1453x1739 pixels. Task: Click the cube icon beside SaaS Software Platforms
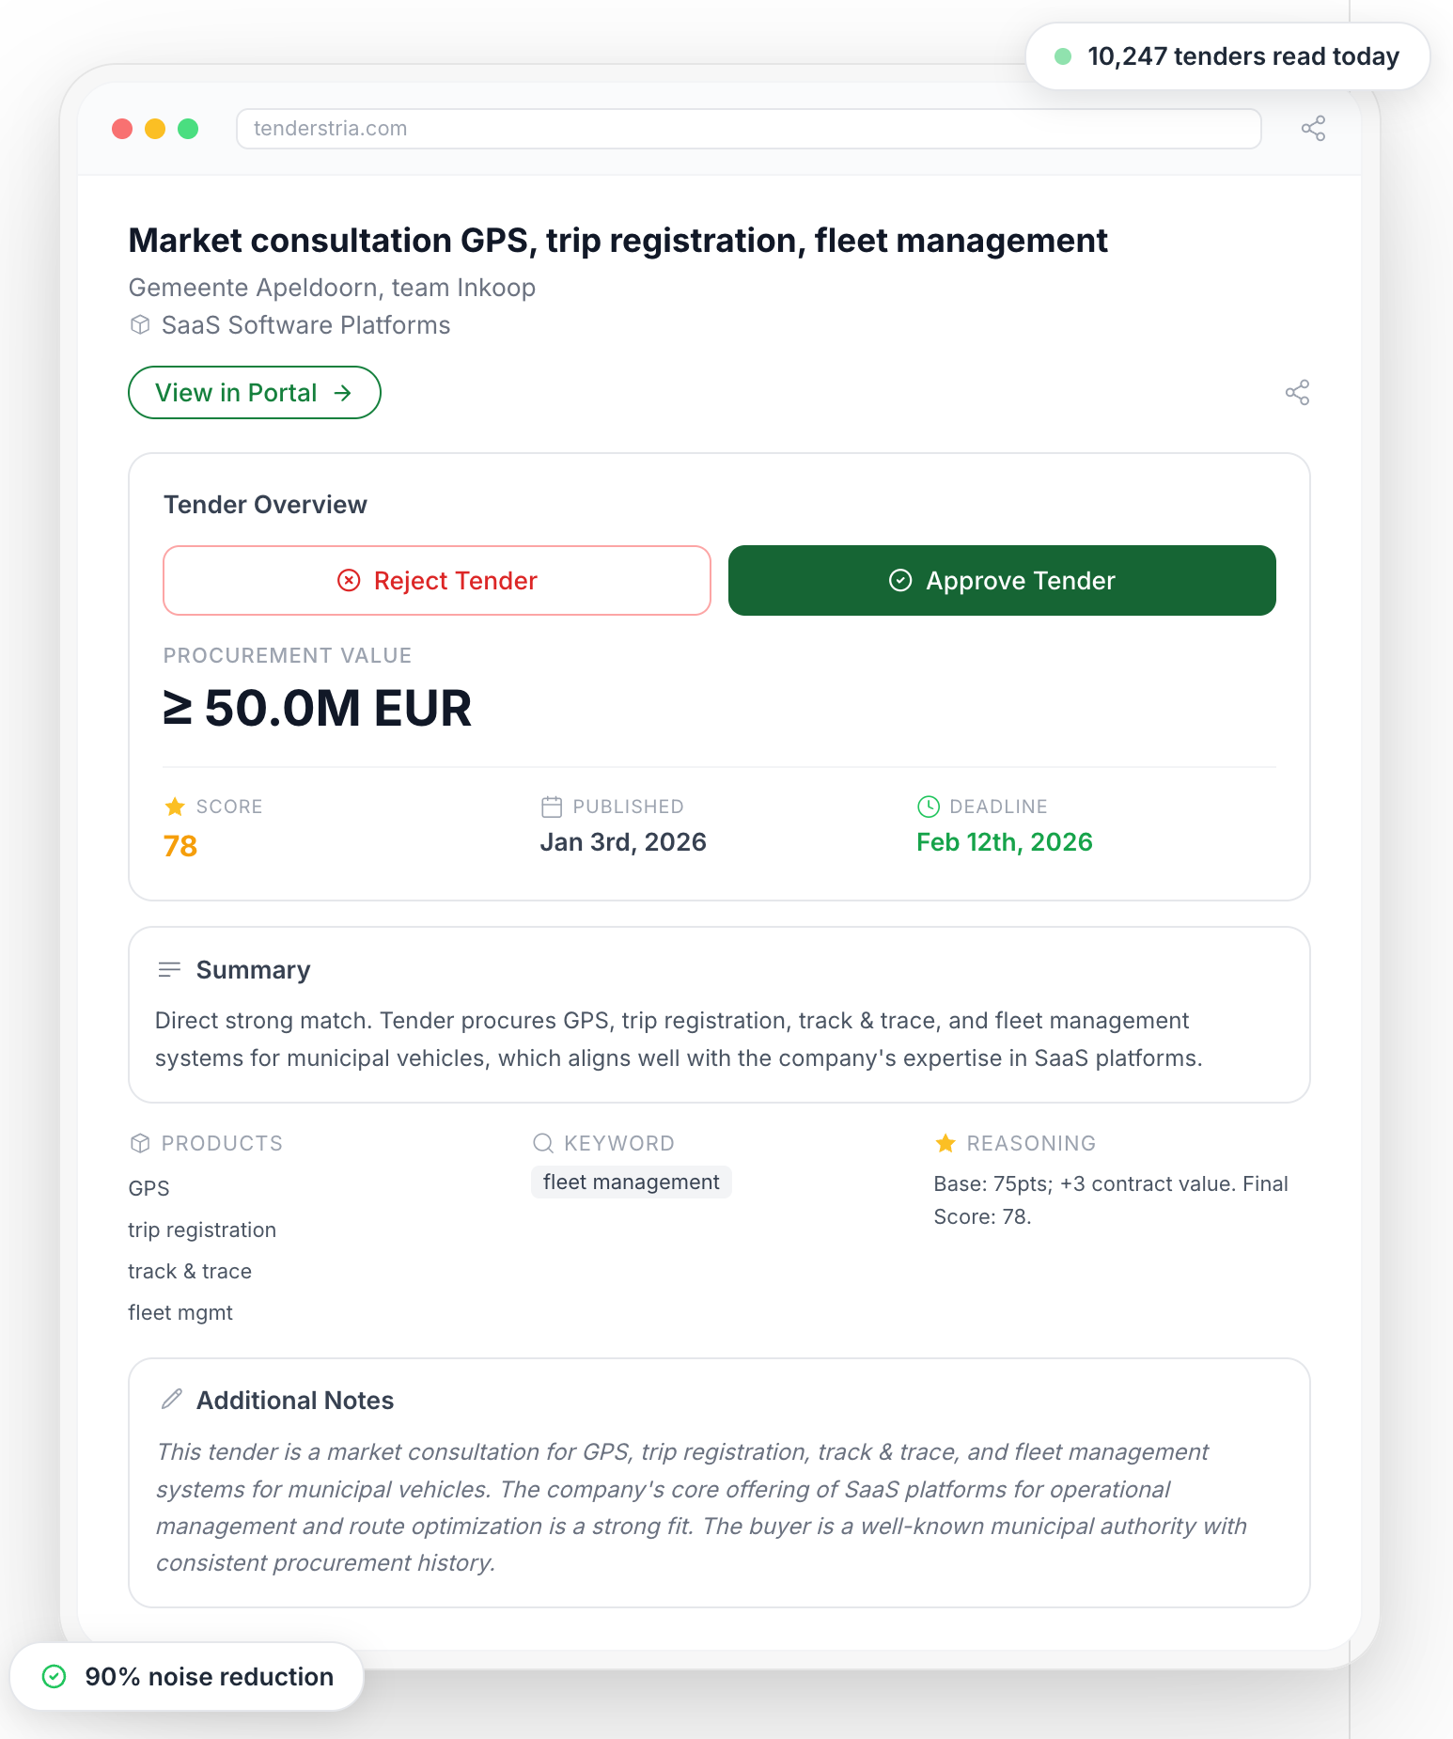click(140, 325)
